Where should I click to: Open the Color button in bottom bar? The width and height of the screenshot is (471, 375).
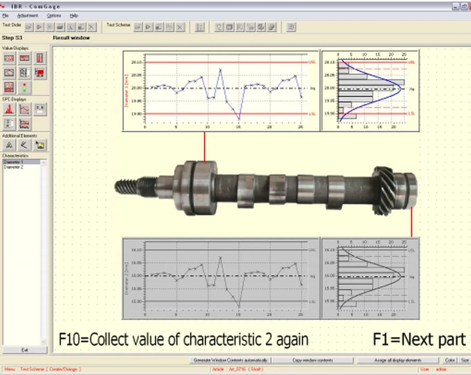click(x=450, y=360)
